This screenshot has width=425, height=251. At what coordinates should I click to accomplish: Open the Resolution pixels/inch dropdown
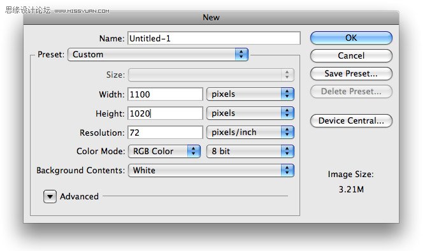(x=250, y=133)
